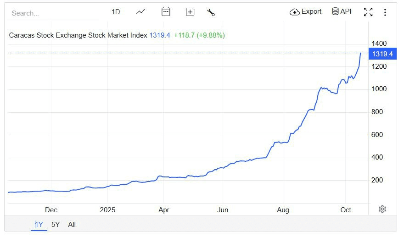
Task: Click the blue 1319.4 price label
Action: coord(382,54)
